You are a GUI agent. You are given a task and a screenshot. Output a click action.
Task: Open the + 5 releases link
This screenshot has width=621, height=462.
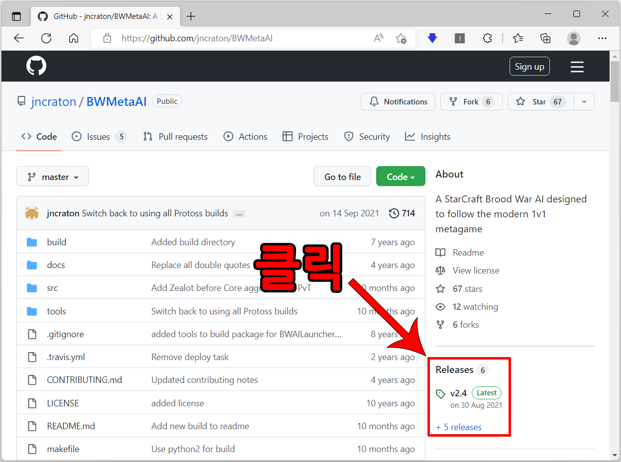[458, 427]
